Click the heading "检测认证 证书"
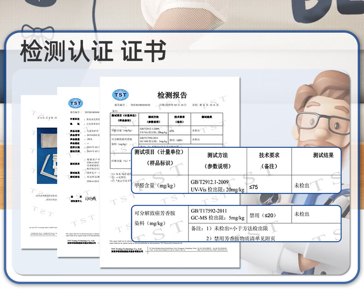The width and height of the screenshot is (364, 302). tap(94, 51)
